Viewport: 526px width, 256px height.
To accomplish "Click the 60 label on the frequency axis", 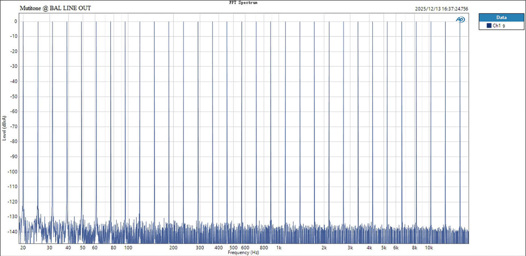I will point(95,248).
